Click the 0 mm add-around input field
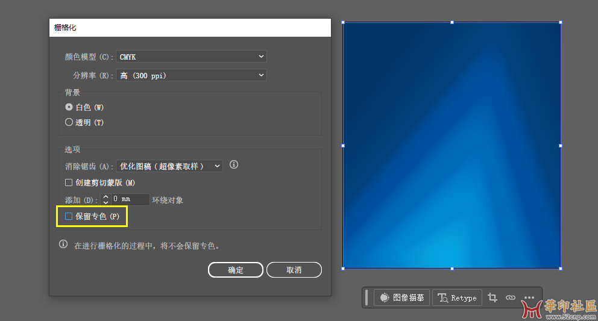The width and height of the screenshot is (598, 321). [x=130, y=199]
